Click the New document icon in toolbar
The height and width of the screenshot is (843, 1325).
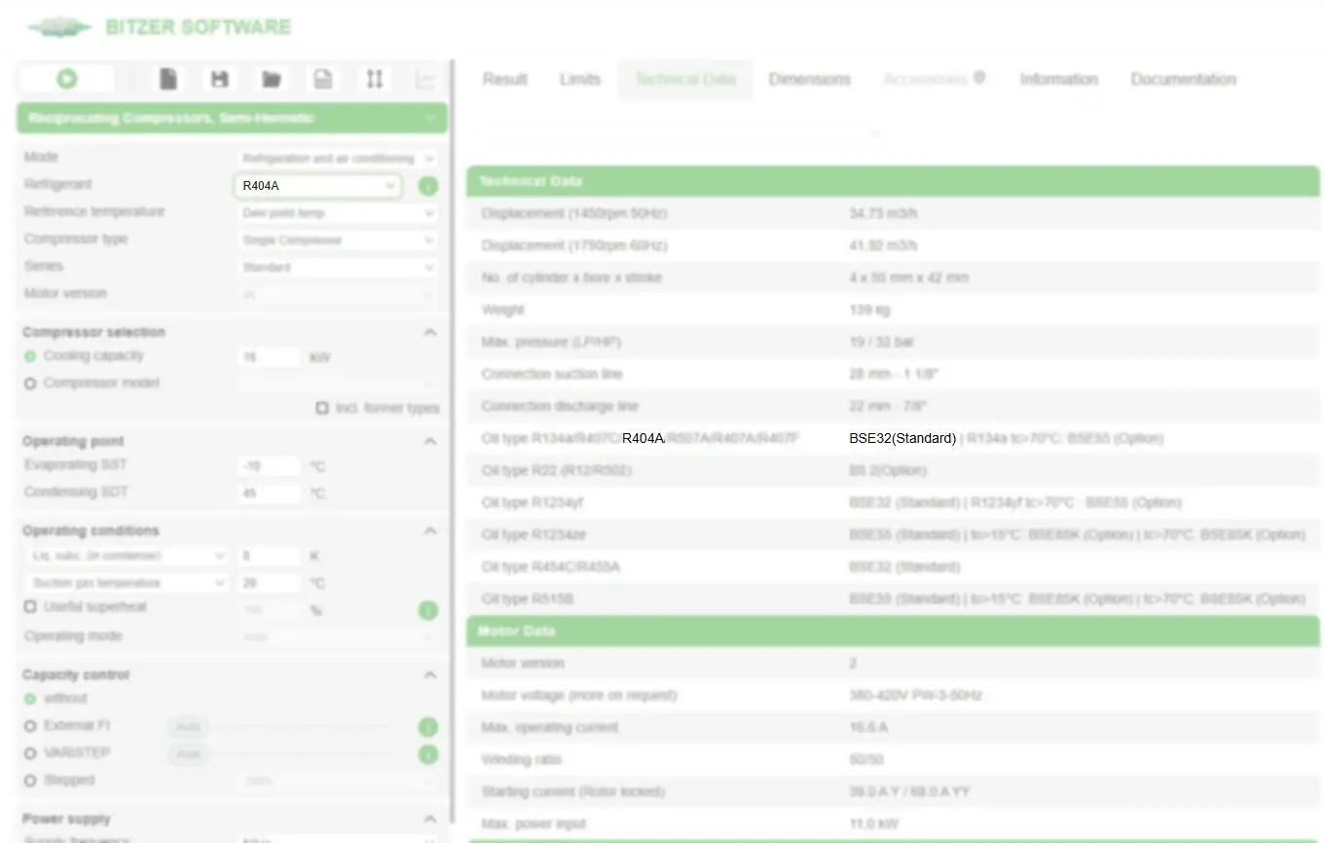tap(168, 79)
